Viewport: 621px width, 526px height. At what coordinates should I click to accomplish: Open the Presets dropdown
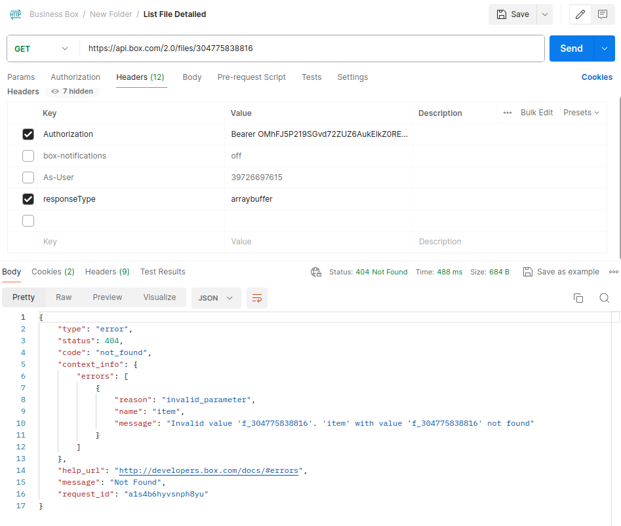[x=581, y=113]
